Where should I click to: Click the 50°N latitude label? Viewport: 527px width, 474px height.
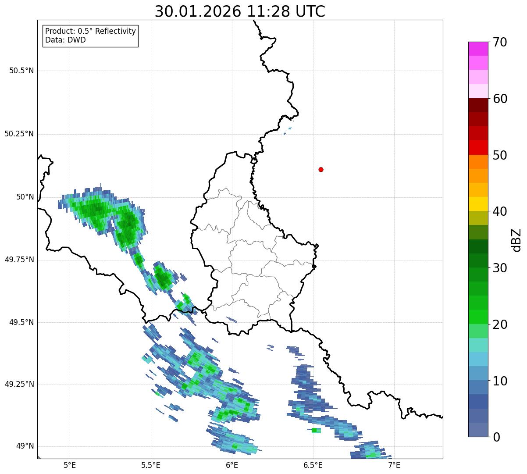[x=25, y=197]
